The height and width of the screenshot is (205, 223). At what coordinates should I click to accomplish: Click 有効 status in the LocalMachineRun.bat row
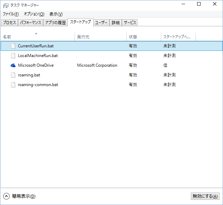pyautogui.click(x=133, y=56)
